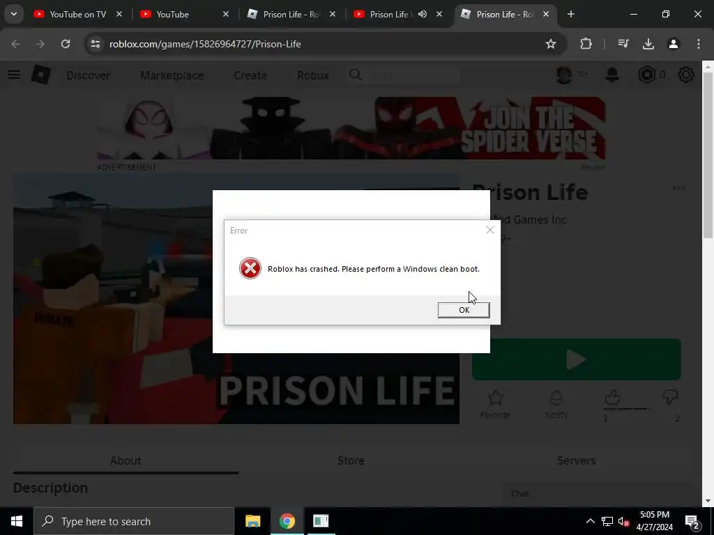The height and width of the screenshot is (535, 714).
Task: Close the Error dialog with its X
Action: click(490, 230)
